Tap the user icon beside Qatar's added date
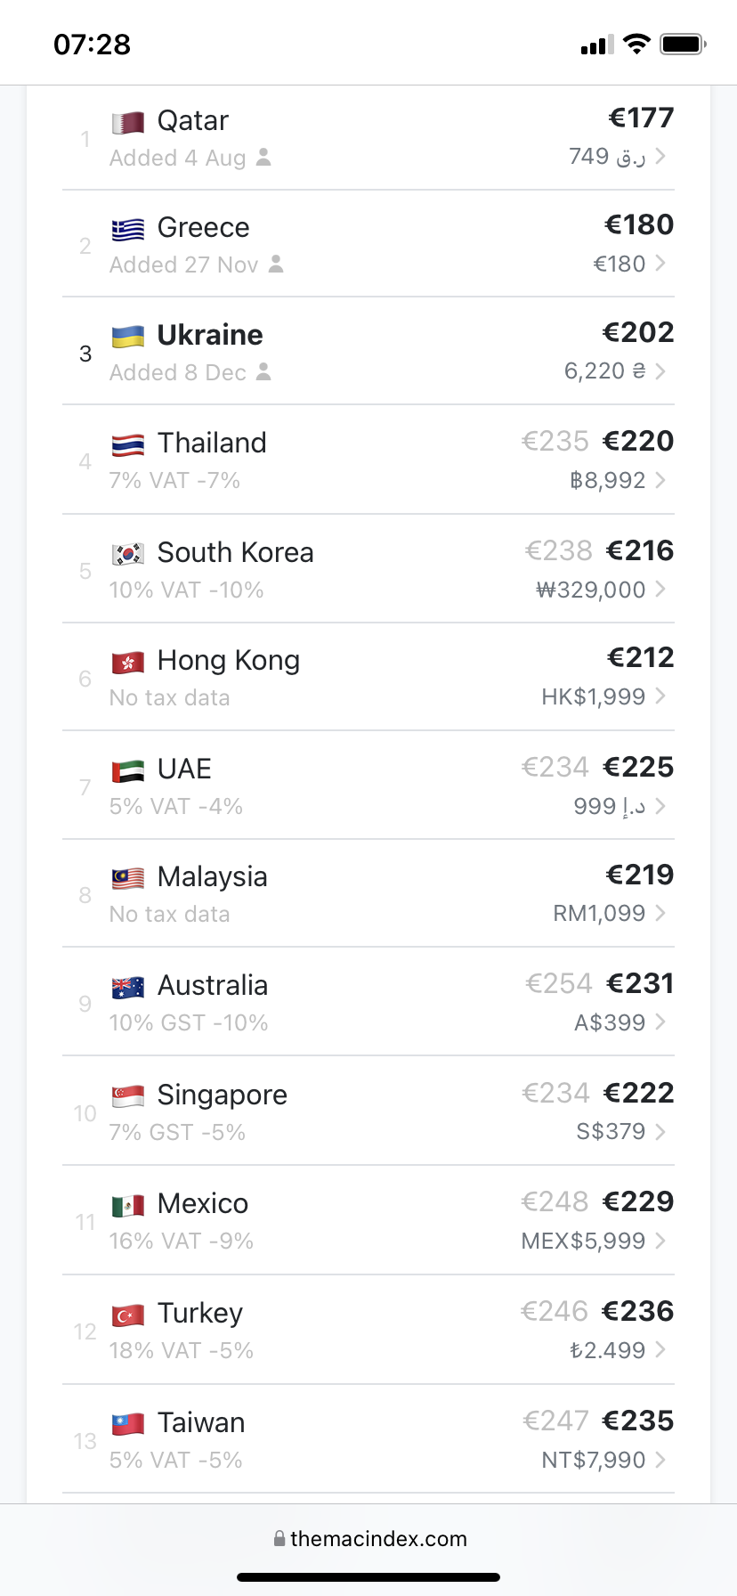The height and width of the screenshot is (1596, 737). click(263, 157)
